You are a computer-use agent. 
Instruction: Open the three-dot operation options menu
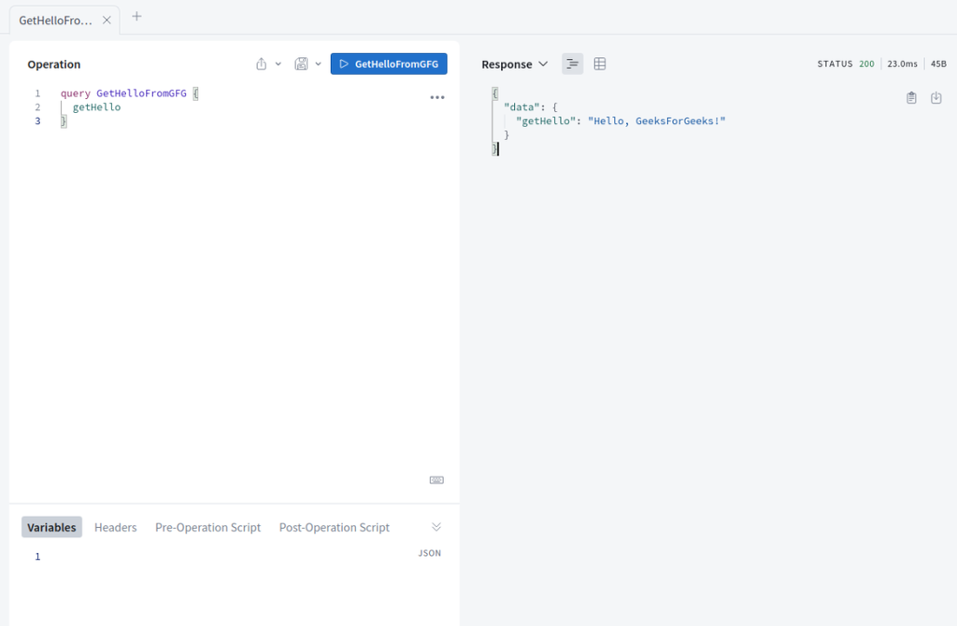pos(436,97)
